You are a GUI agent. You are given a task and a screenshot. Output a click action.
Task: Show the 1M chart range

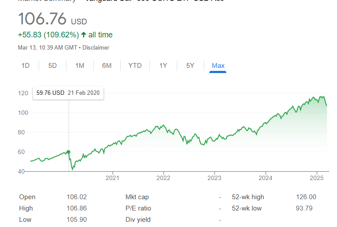tap(80, 65)
